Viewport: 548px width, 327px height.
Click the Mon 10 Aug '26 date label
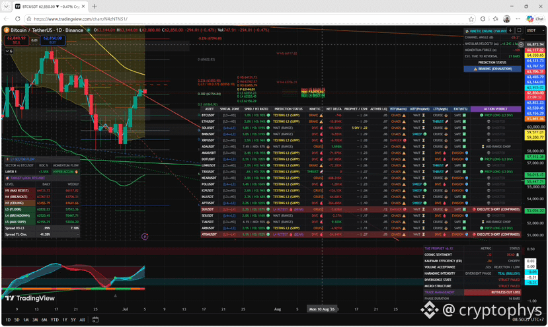point(322,309)
